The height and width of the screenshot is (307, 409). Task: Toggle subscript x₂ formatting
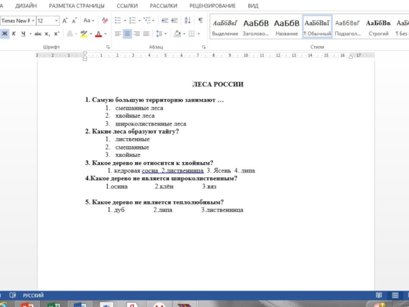tap(47, 34)
